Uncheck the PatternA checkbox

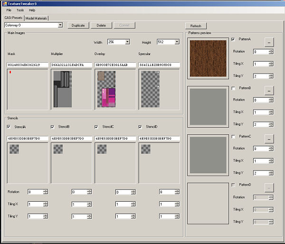pos(233,39)
